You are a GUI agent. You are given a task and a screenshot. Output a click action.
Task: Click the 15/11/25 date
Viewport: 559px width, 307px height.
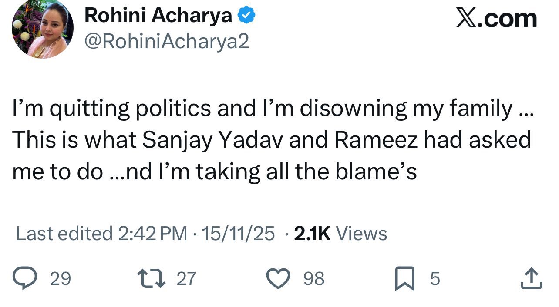pyautogui.click(x=239, y=234)
